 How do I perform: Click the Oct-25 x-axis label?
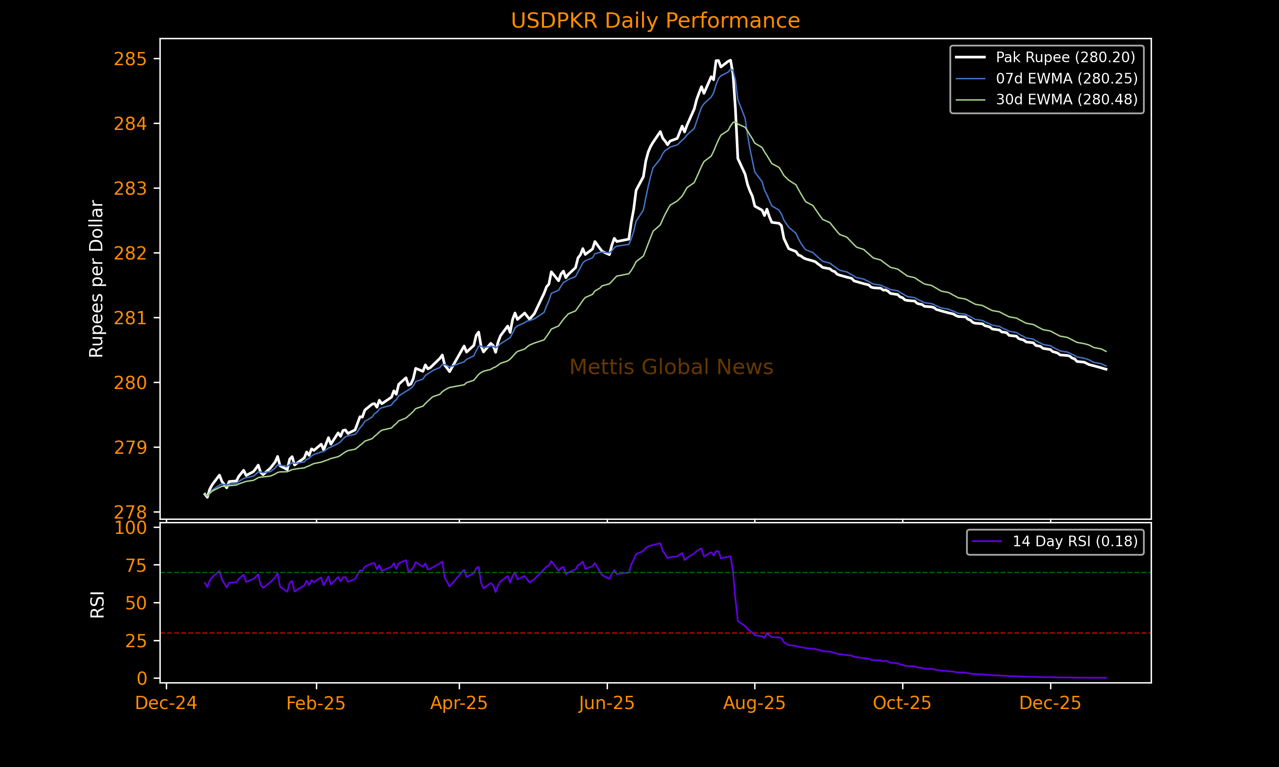(902, 704)
